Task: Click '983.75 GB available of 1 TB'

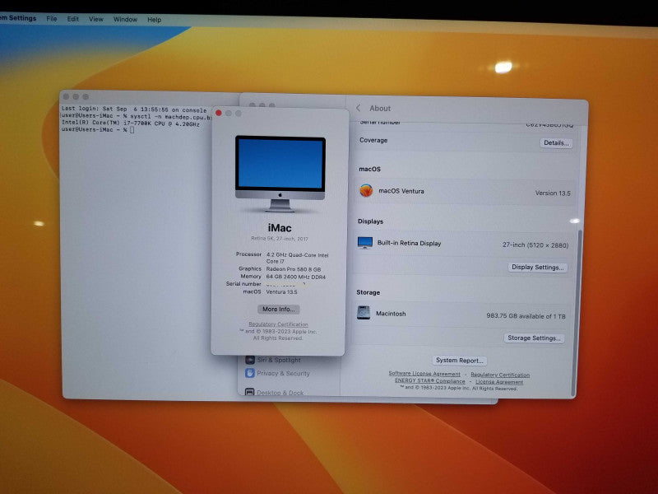Action: coord(526,315)
